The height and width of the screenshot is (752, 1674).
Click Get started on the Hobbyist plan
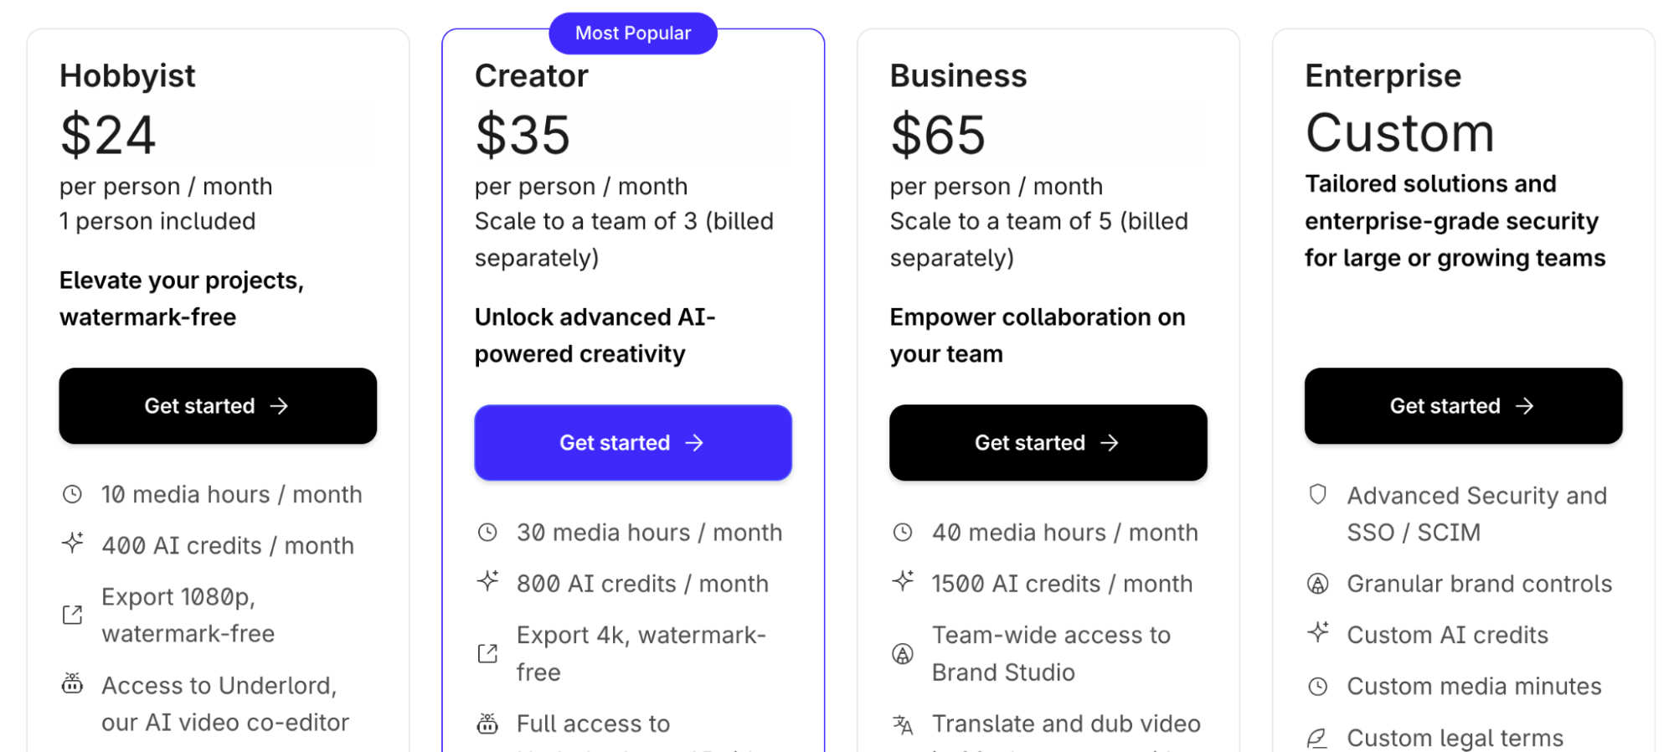tap(218, 406)
